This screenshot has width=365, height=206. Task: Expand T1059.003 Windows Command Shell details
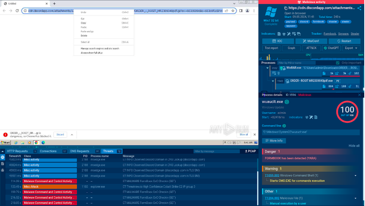[355, 175]
